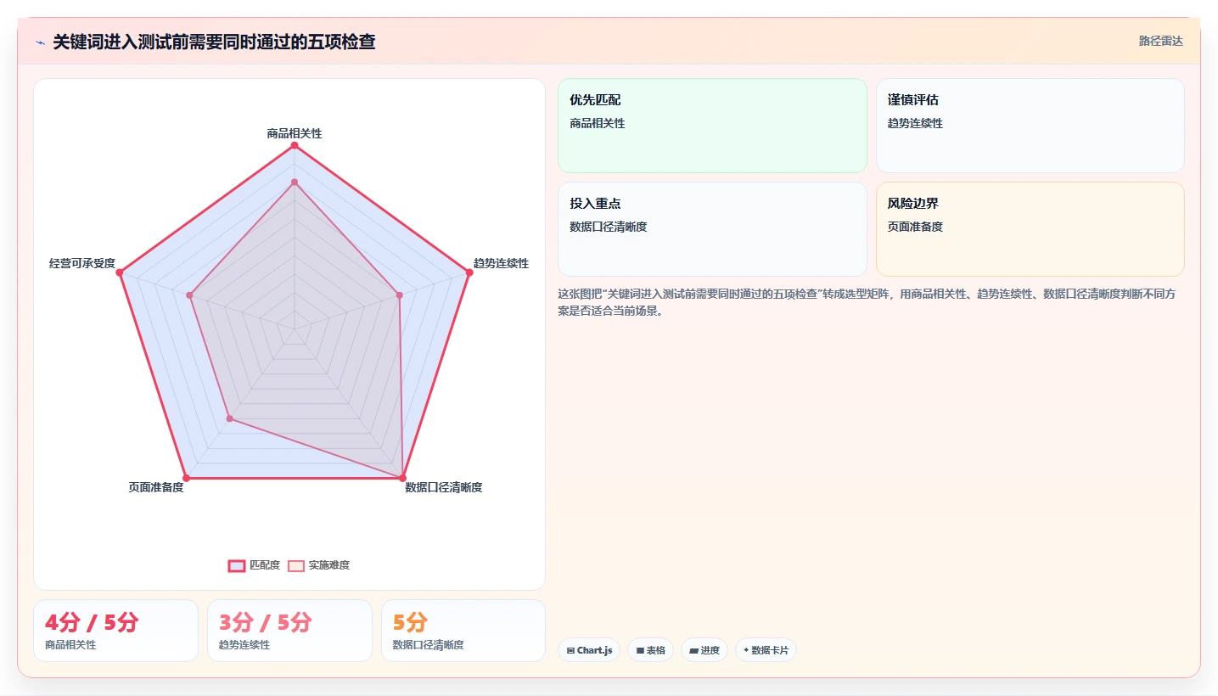Click the 数据口径清晰度 radar axis label
This screenshot has height=696, width=1218.
coord(444,487)
